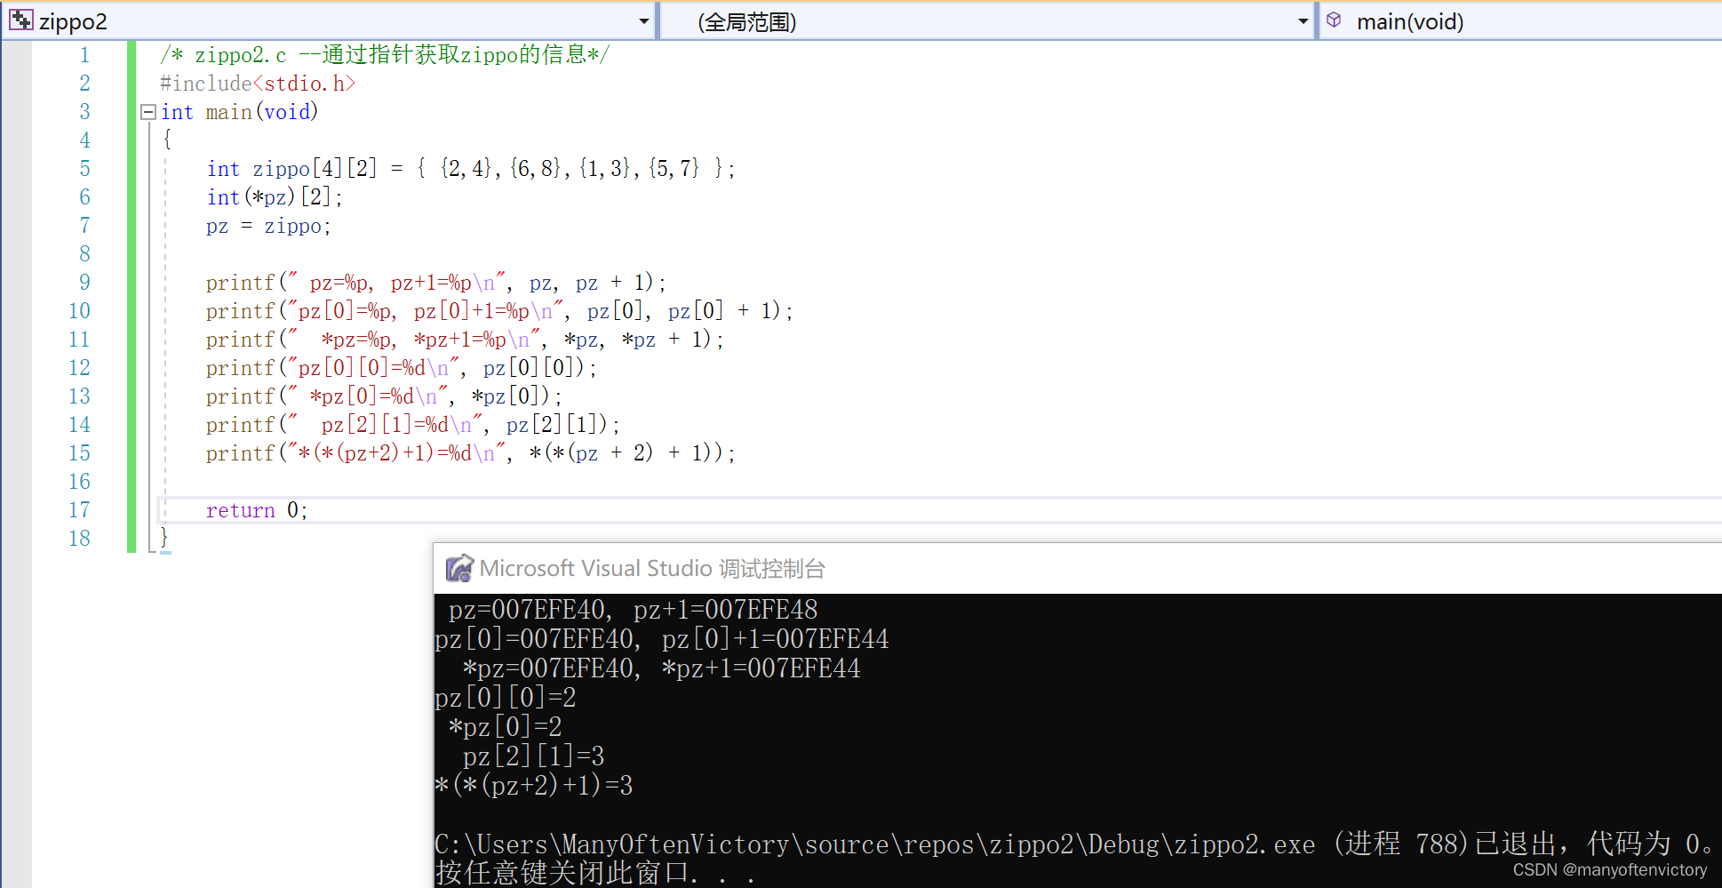This screenshot has width=1722, height=888.
Task: Click the #include<stdio.h> line
Action: pyautogui.click(x=258, y=84)
